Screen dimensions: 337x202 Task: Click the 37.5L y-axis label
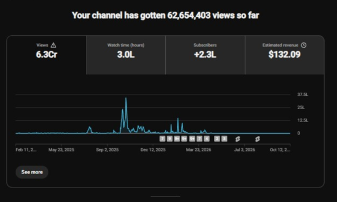tap(303, 95)
